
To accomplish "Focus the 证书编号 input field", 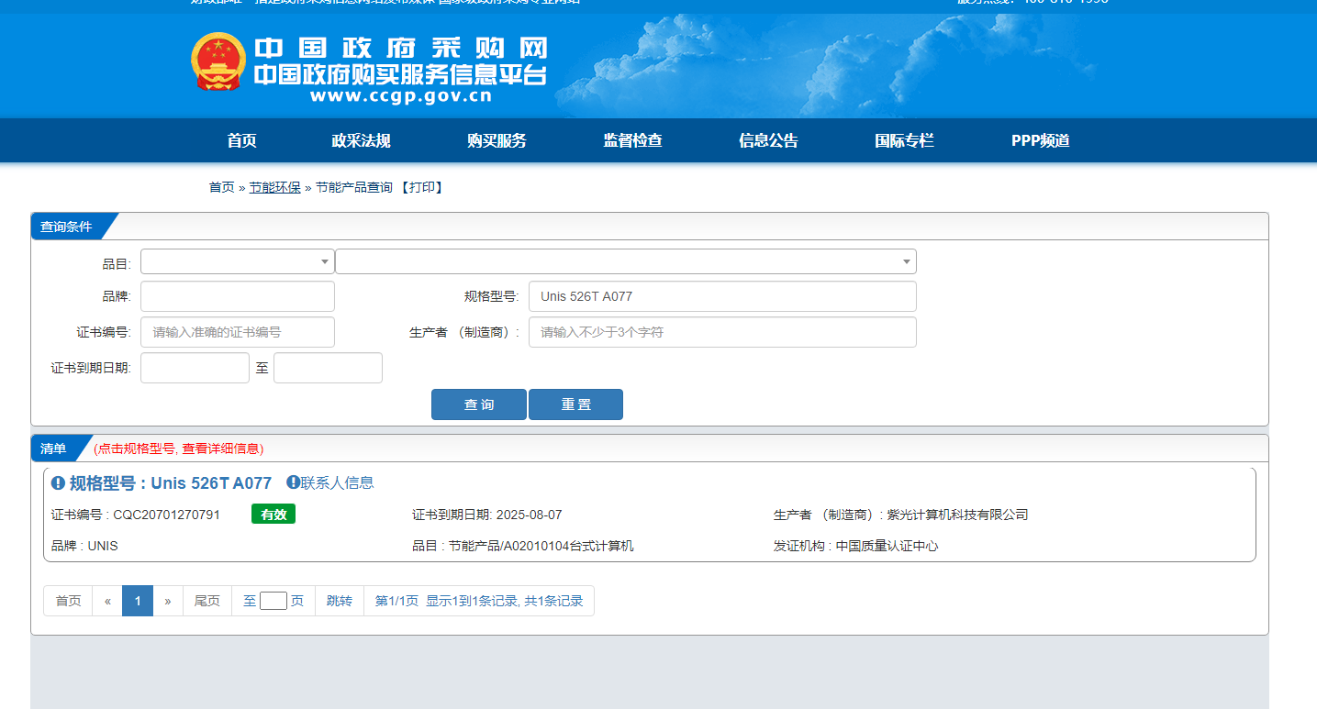I will pyautogui.click(x=238, y=332).
